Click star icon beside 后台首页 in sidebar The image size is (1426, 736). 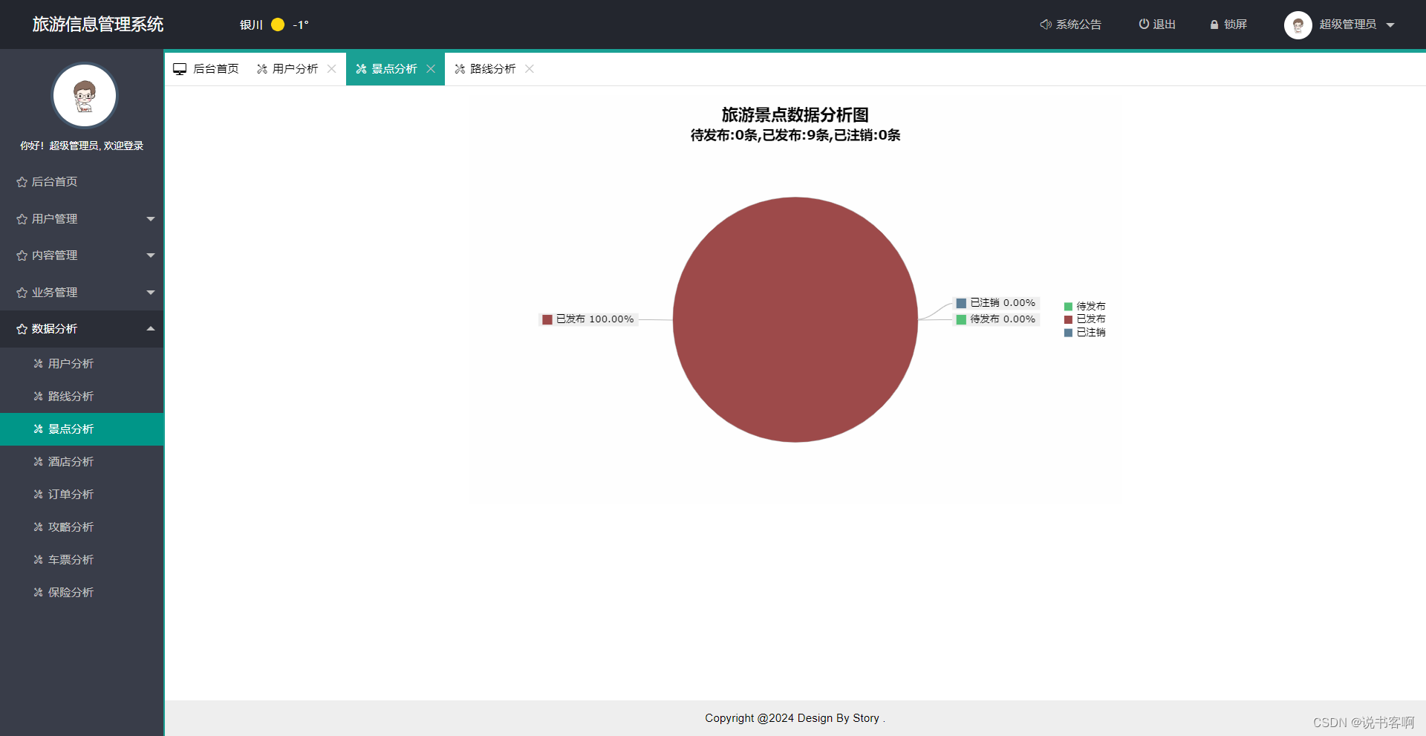[22, 182]
